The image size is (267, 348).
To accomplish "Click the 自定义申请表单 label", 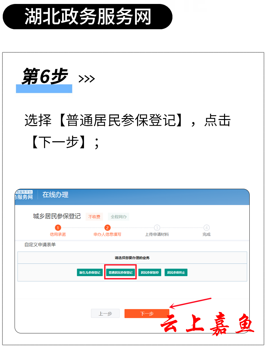I will [40, 244].
